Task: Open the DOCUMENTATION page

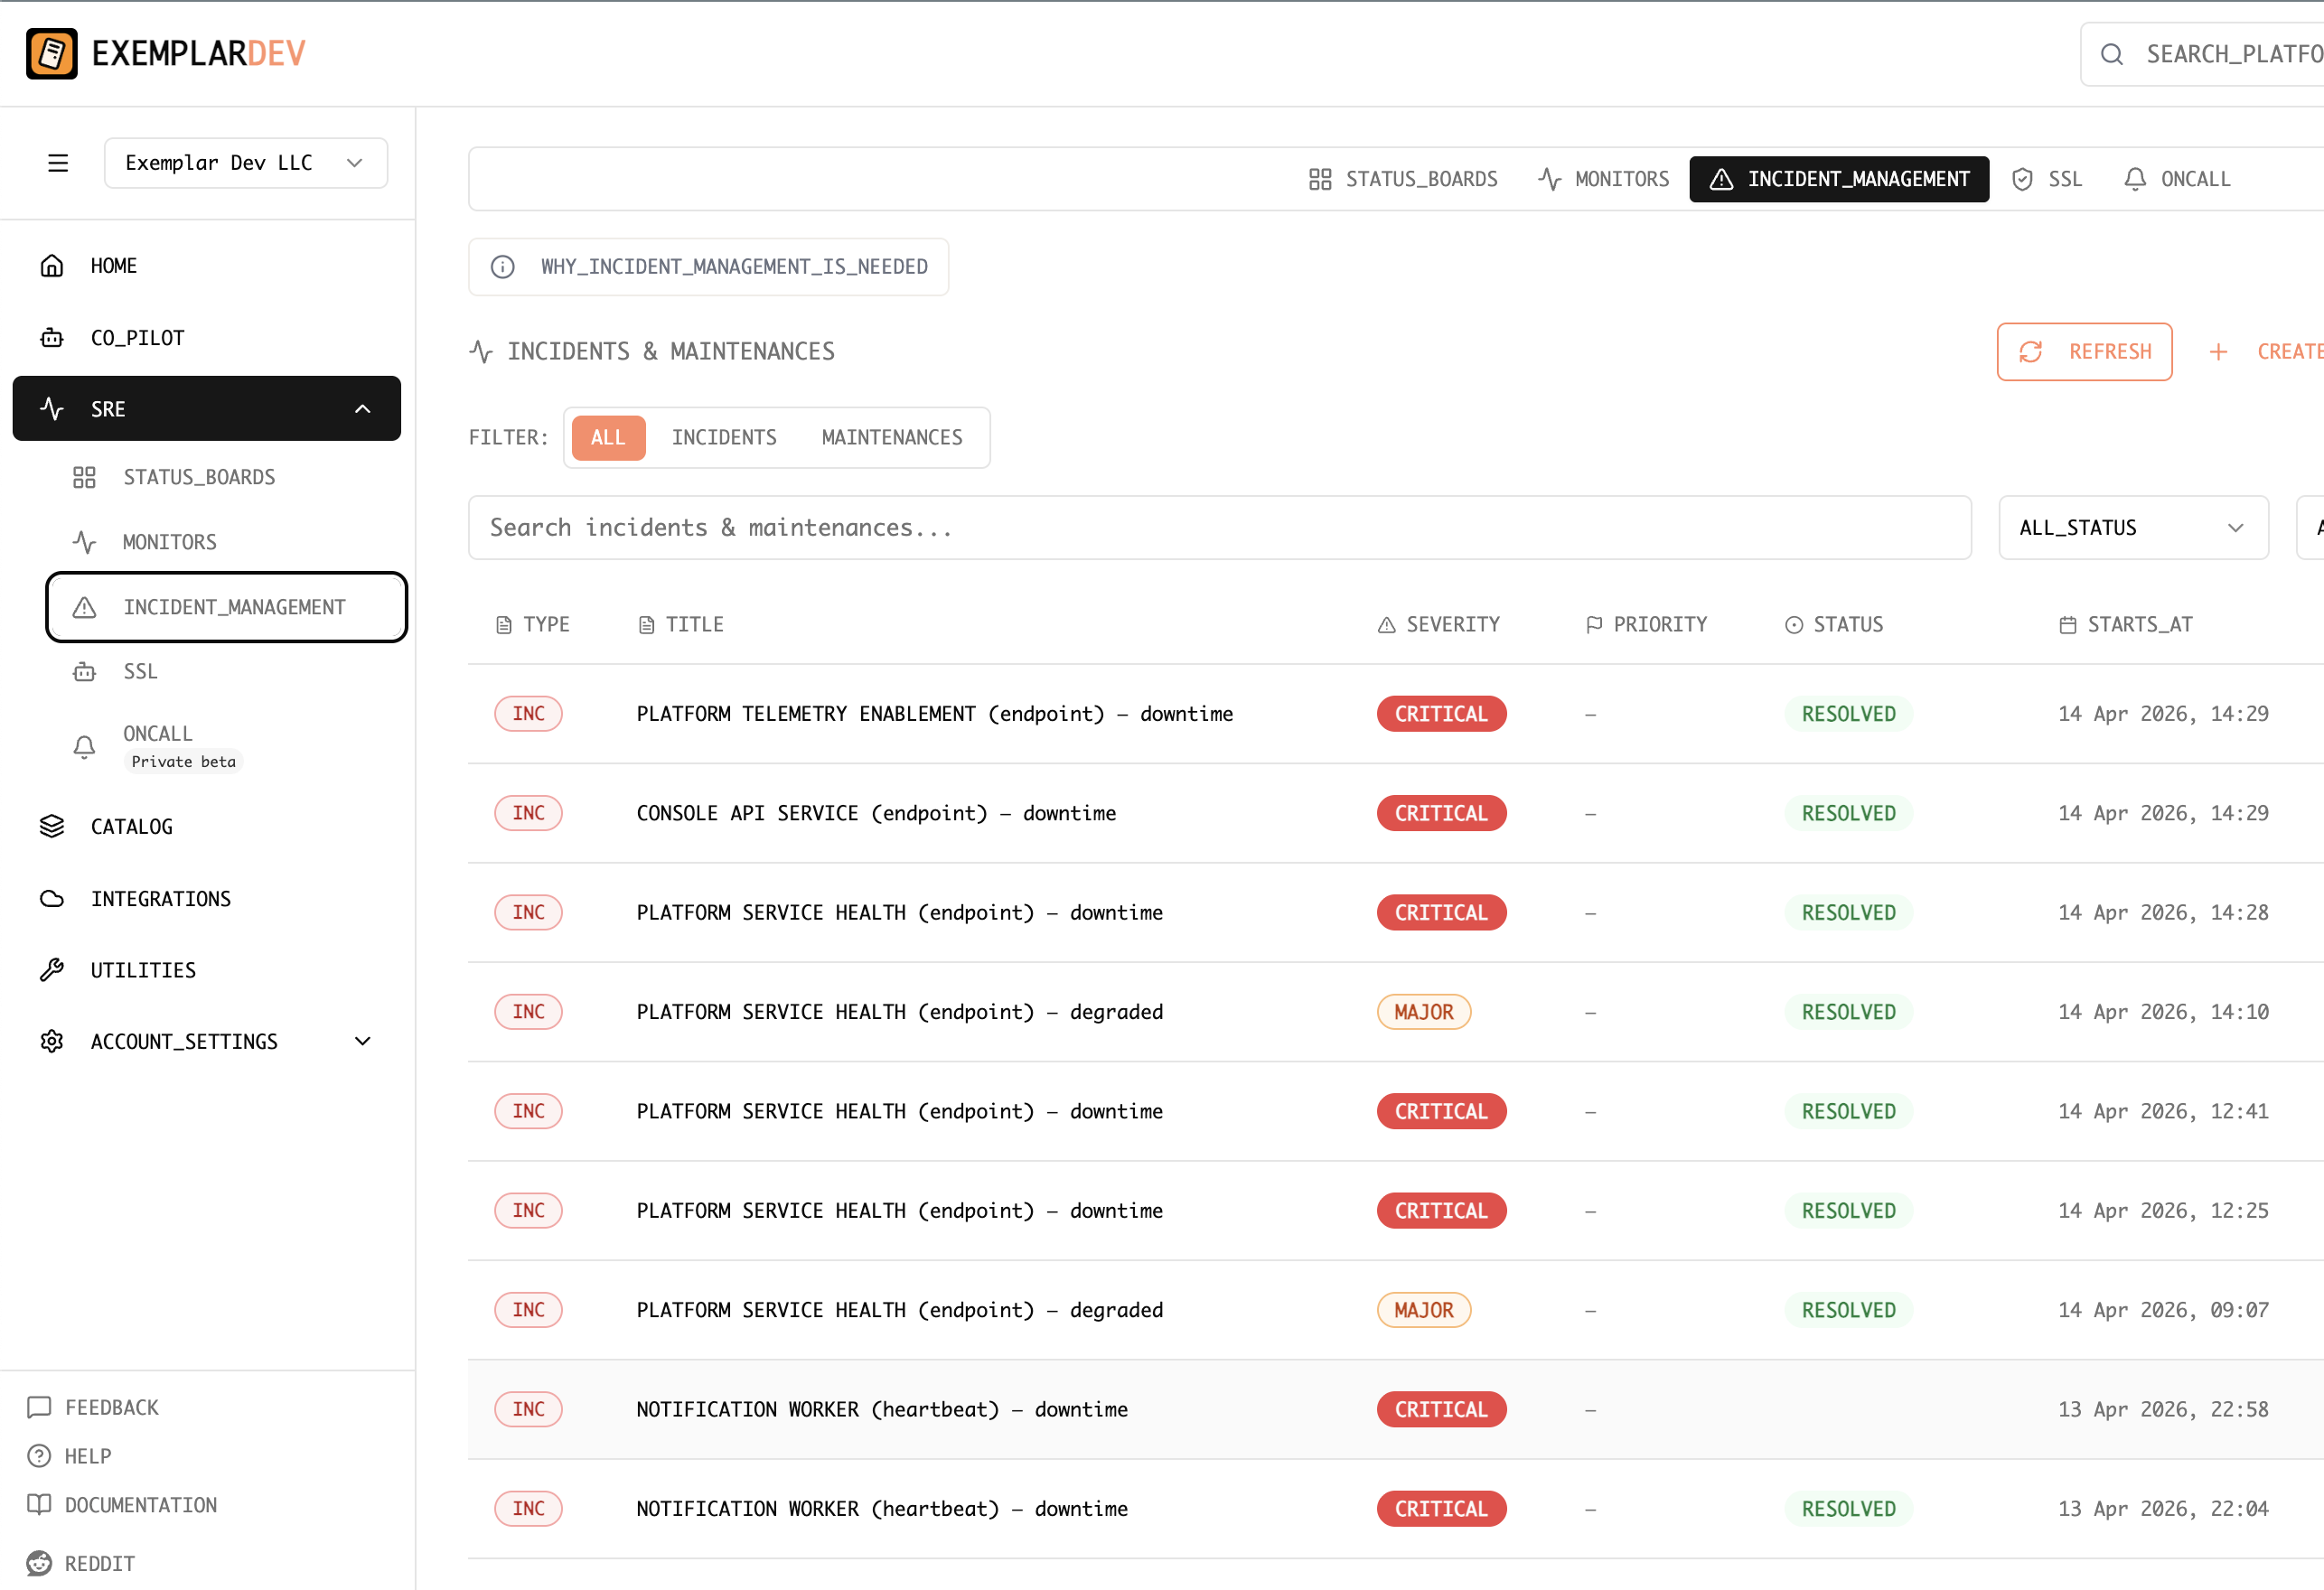Action: coord(141,1504)
